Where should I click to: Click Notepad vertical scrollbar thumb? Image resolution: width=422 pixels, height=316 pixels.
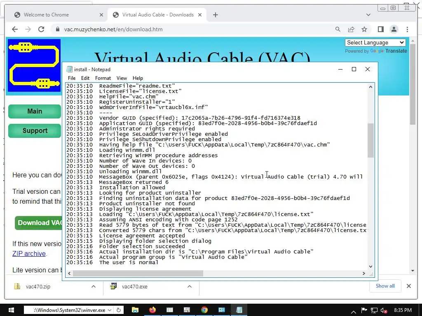pyautogui.click(x=370, y=140)
